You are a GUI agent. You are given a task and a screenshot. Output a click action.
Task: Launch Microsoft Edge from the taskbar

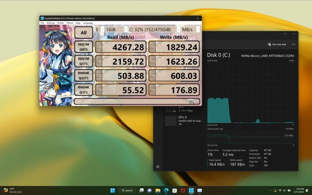point(166,190)
